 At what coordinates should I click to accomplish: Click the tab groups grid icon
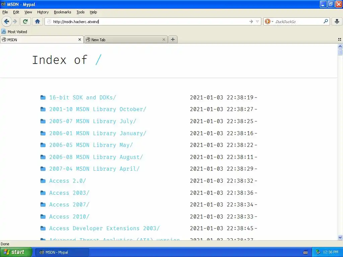point(340,39)
